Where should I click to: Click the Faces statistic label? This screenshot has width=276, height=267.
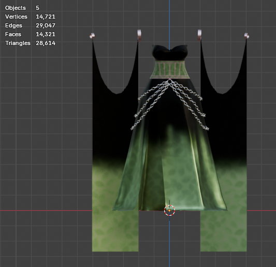point(13,34)
